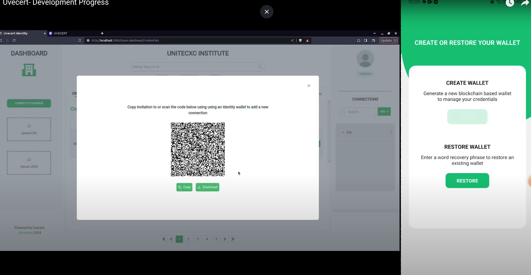531x275 pixels.
Task: Open the browser wallet icon
Action: (374, 41)
